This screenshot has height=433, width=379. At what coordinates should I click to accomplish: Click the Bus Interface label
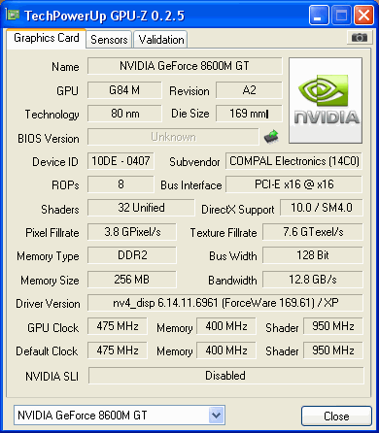(x=191, y=185)
